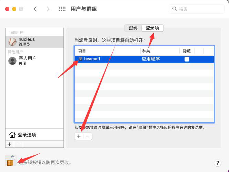Image resolution: width=229 pixels, height=172 pixels.
Task: Select the nucleus administrator account
Action: (x=34, y=42)
